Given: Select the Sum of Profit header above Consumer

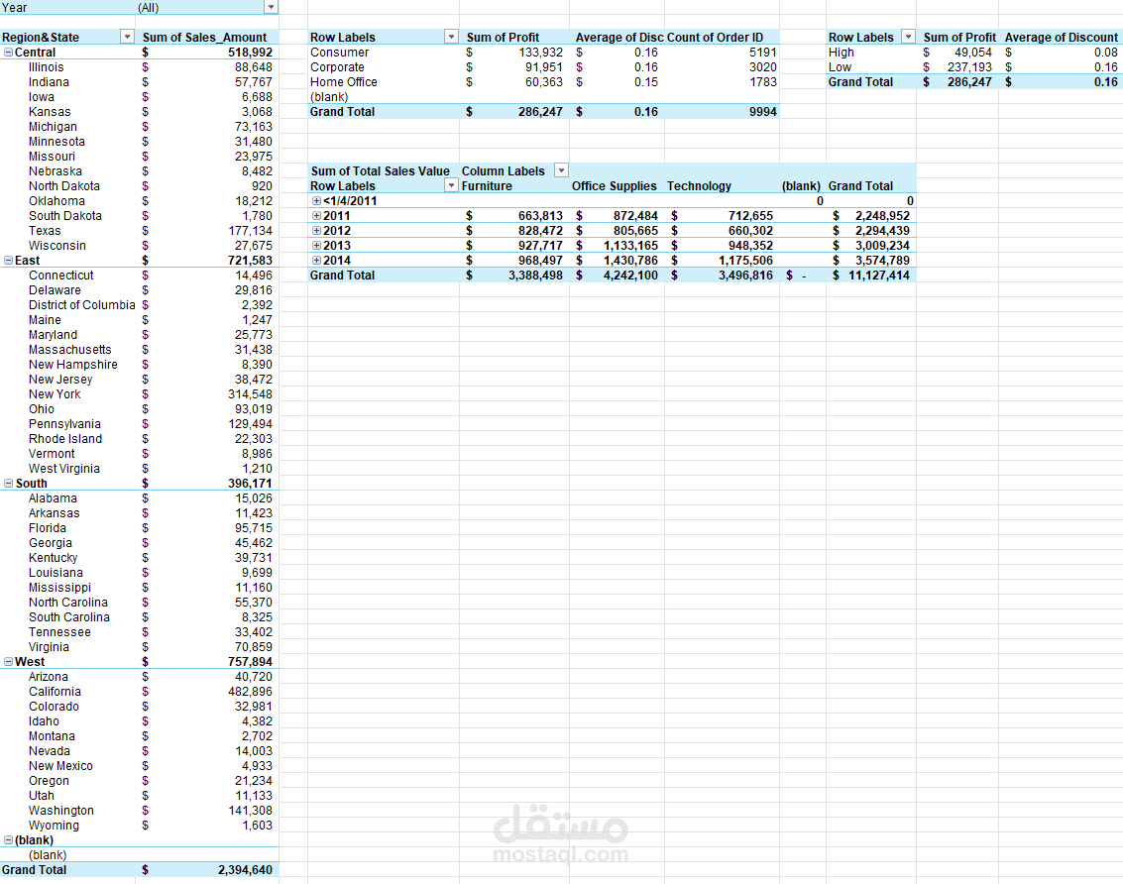Looking at the screenshot, I should pyautogui.click(x=503, y=38).
